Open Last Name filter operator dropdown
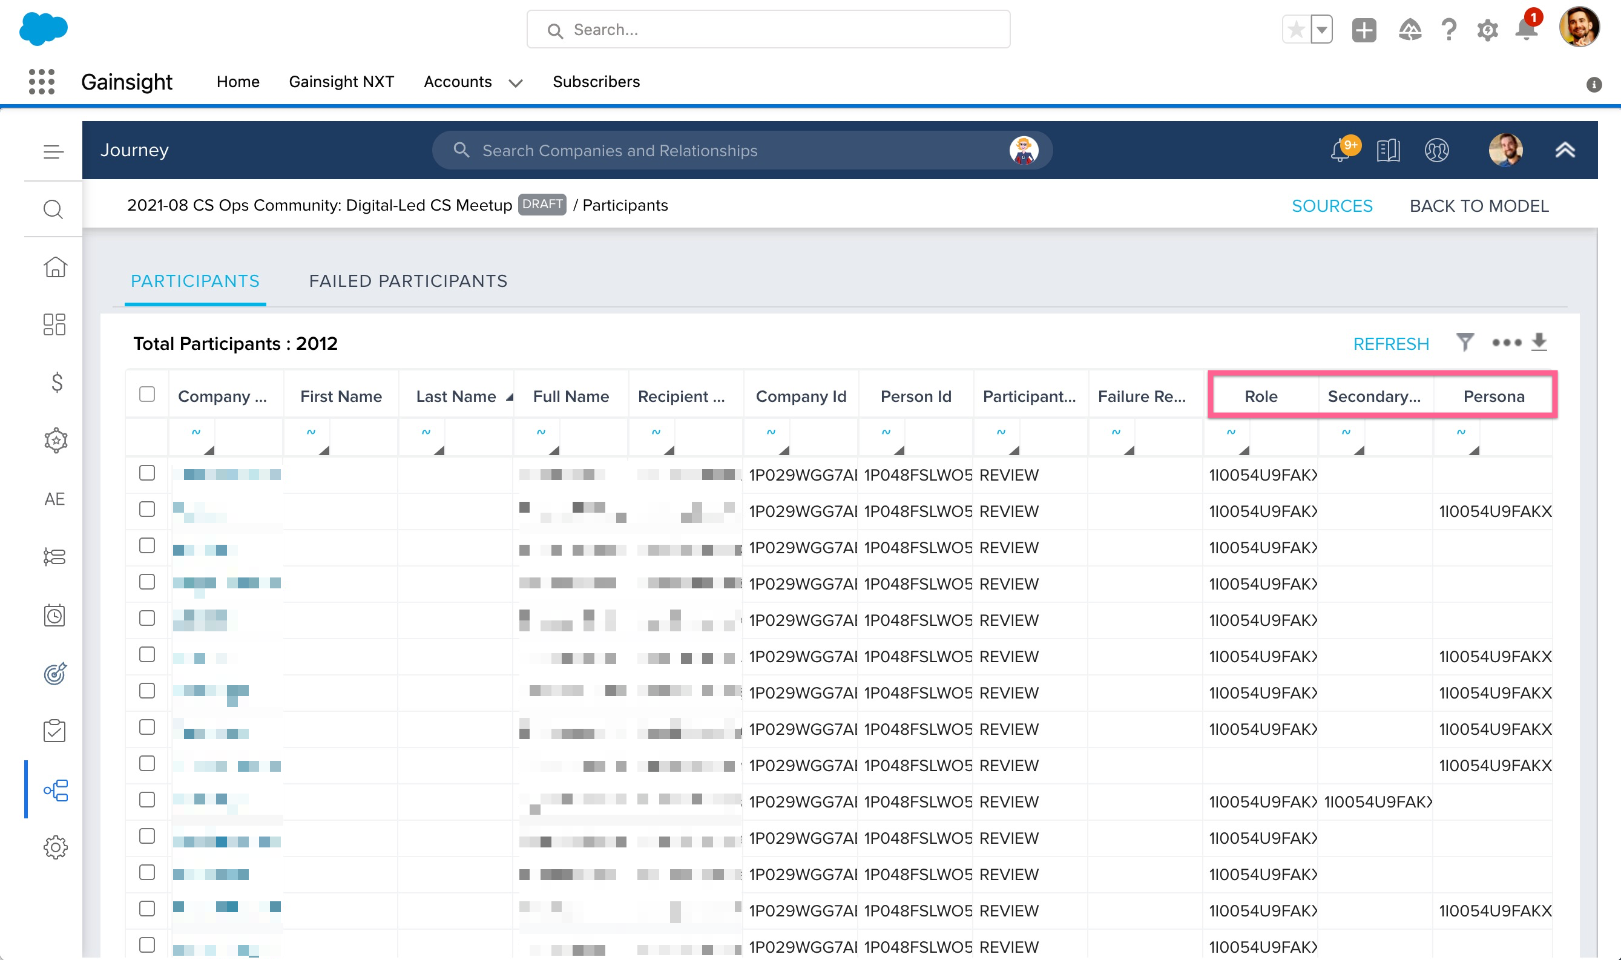Viewport: 1621px width, 960px height. pos(423,436)
